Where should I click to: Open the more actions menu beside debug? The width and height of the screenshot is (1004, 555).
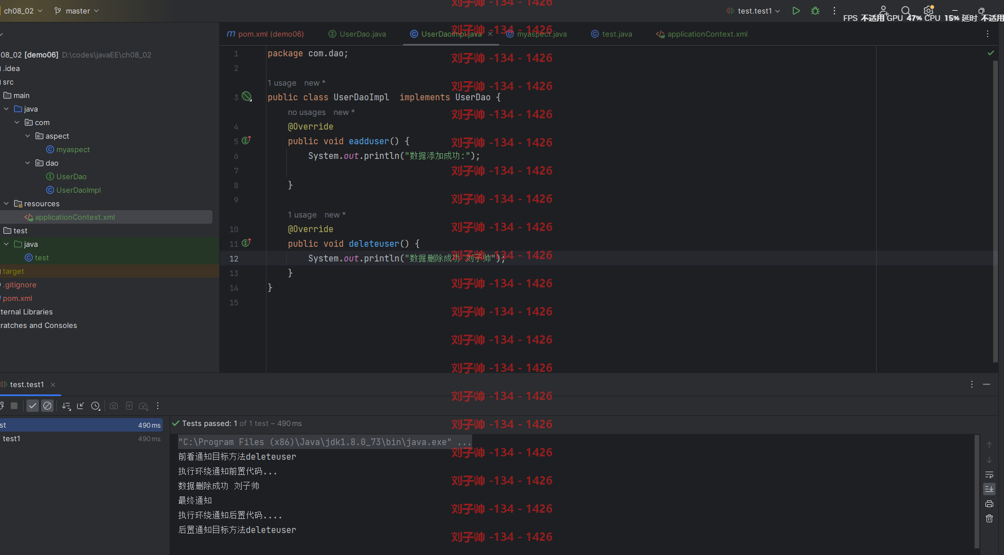pos(834,11)
